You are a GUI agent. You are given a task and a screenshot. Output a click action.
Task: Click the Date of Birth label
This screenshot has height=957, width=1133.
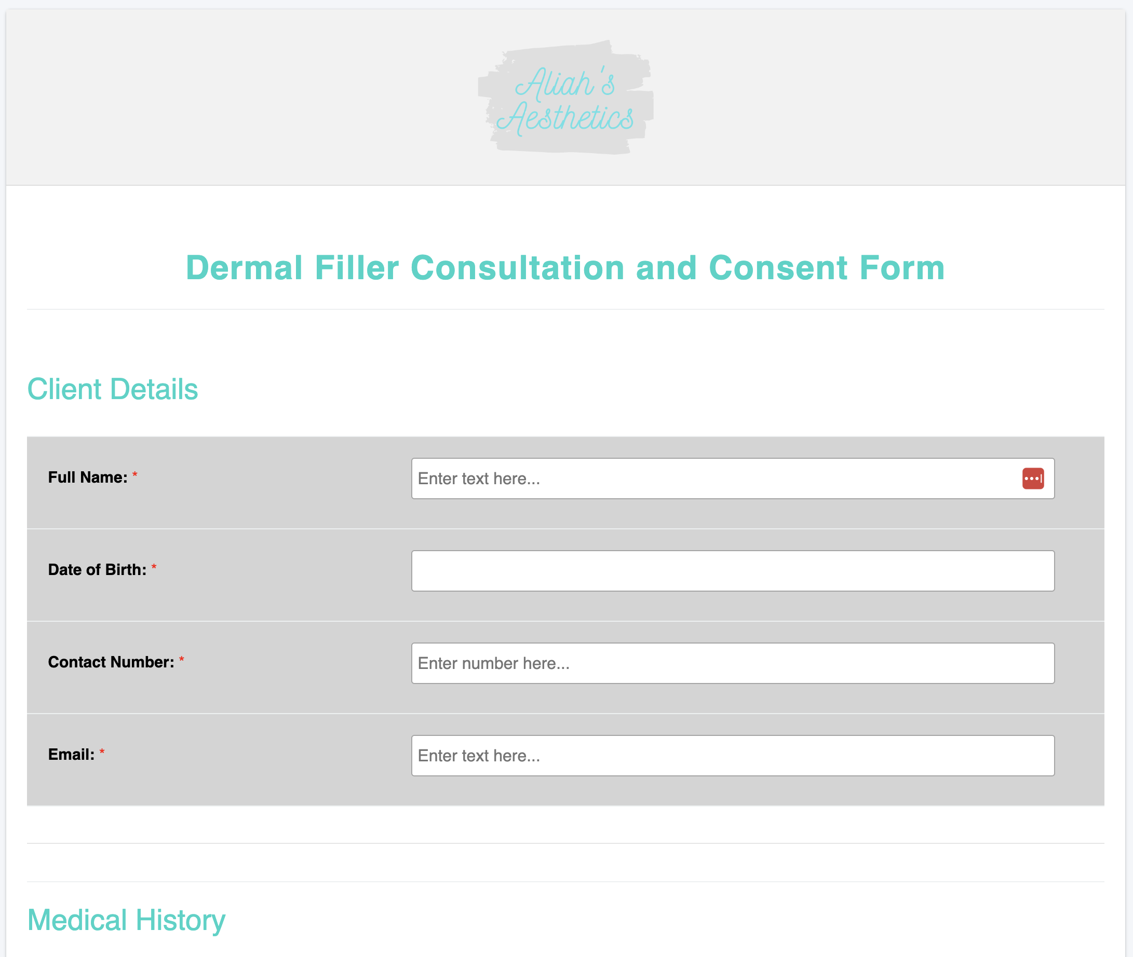click(97, 570)
